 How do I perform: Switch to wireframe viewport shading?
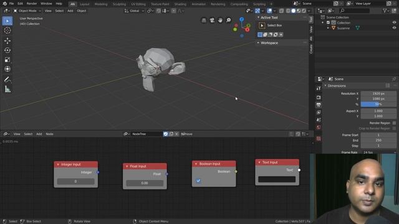(x=288, y=11)
